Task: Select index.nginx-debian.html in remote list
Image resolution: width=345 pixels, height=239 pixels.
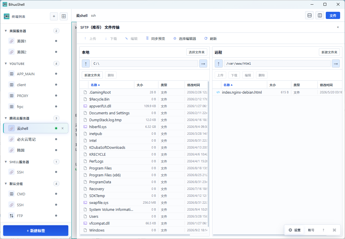Action: coord(277,92)
